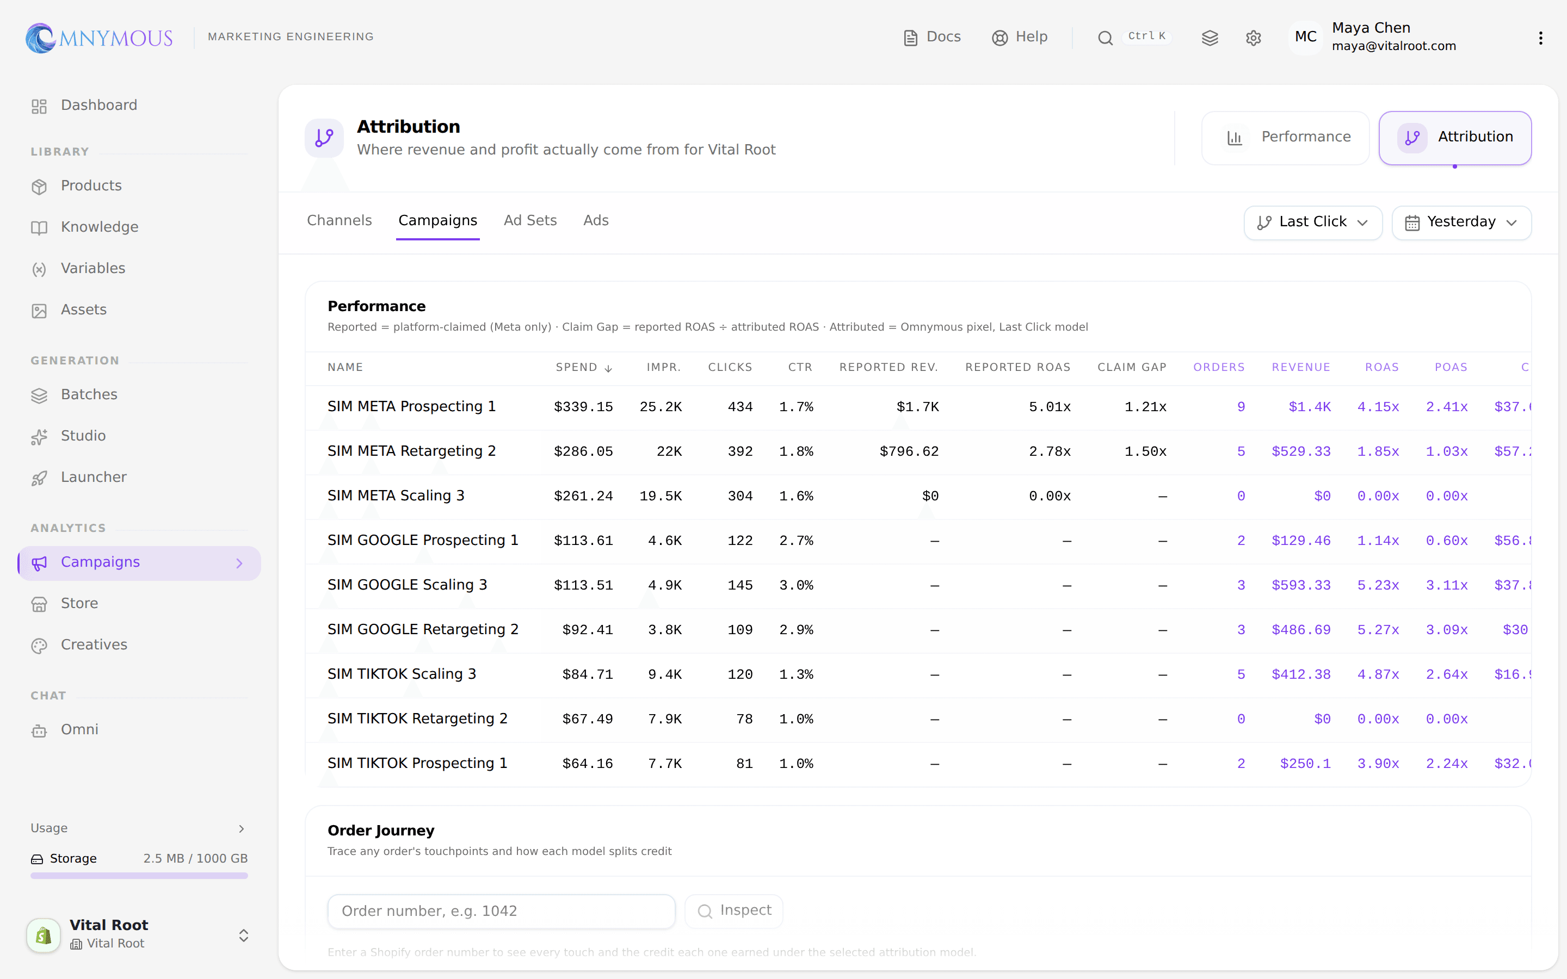Click row SIM TIKTOK Retargeting 2

(917, 720)
